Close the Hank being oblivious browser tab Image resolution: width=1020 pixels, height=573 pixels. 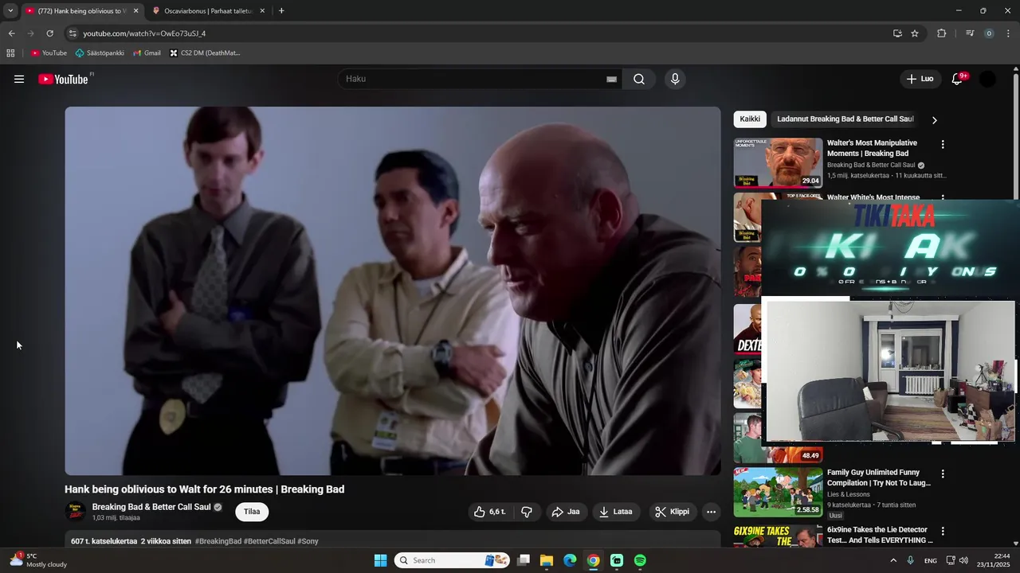click(135, 11)
